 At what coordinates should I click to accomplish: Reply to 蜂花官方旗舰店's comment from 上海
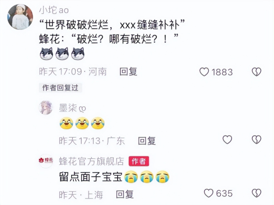pyautogui.click(x=125, y=194)
